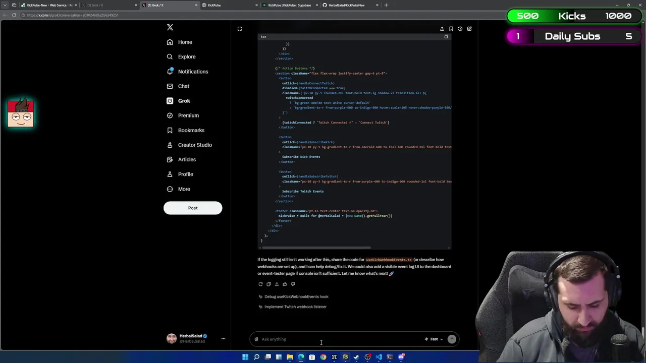Screen dimensions: 646x363
Task: Open Premium in the sidebar
Action: (x=183, y=115)
